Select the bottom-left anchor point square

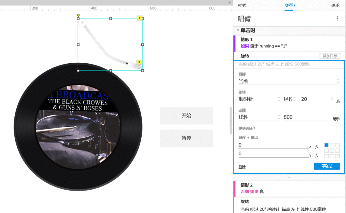326,156
